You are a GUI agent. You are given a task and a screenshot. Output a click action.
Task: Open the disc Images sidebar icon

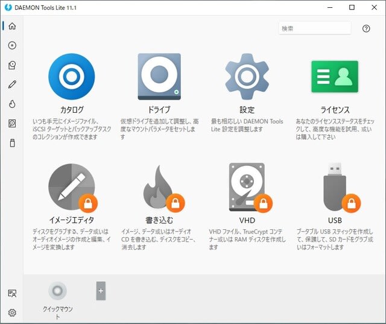click(12, 45)
